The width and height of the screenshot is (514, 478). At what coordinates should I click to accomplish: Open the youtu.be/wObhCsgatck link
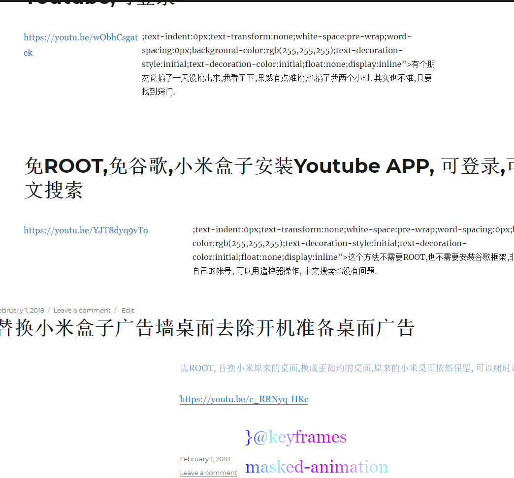click(x=81, y=45)
